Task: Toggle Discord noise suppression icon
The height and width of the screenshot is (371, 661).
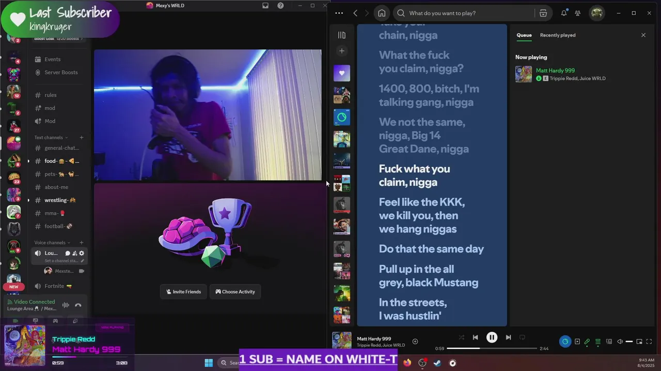Action: pos(66,305)
